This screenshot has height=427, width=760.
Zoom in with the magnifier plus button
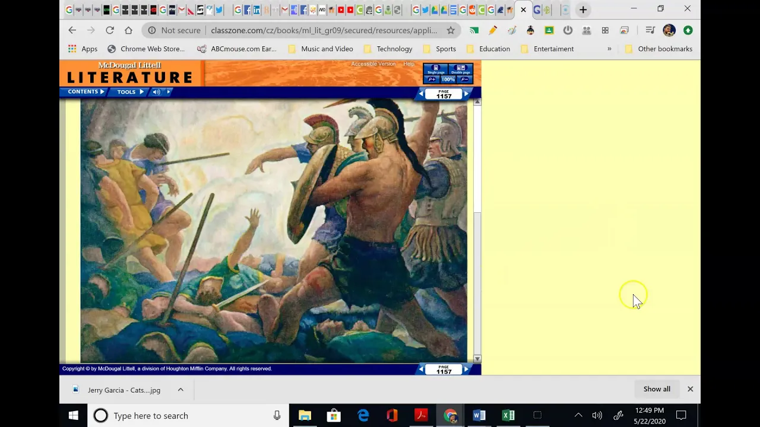(x=432, y=79)
